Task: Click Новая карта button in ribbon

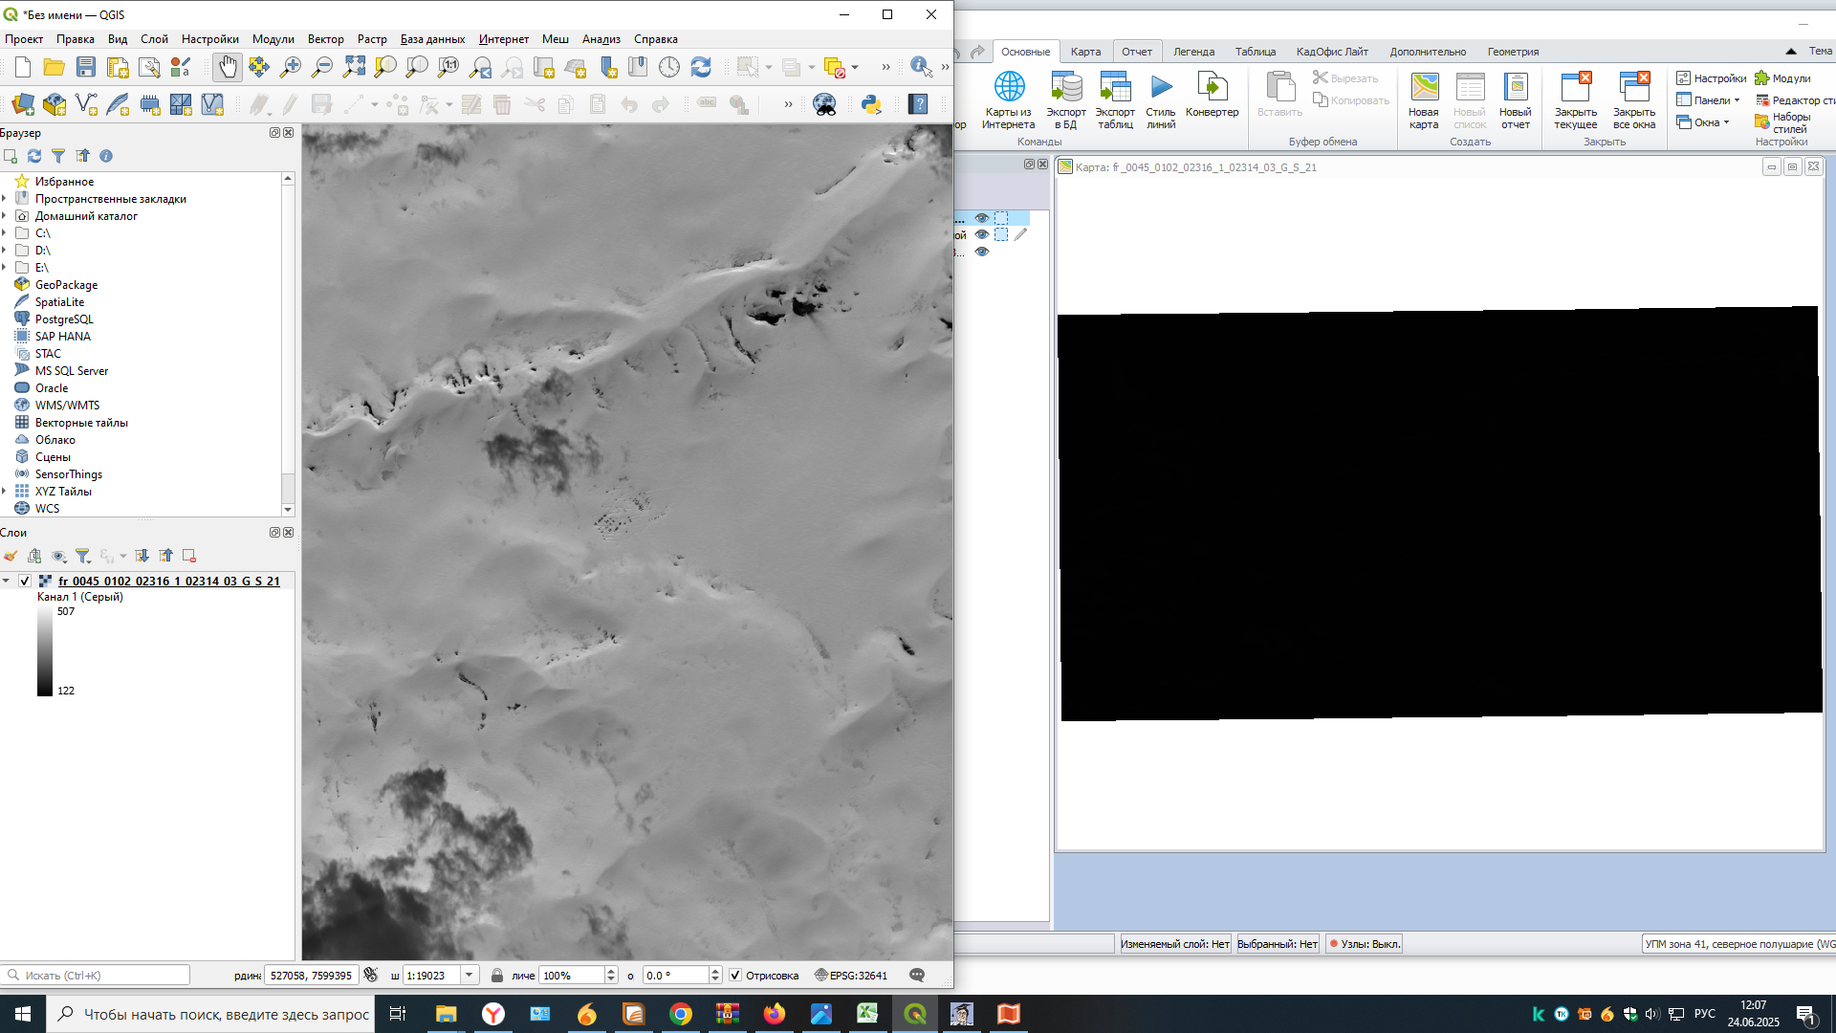Action: coord(1424,100)
